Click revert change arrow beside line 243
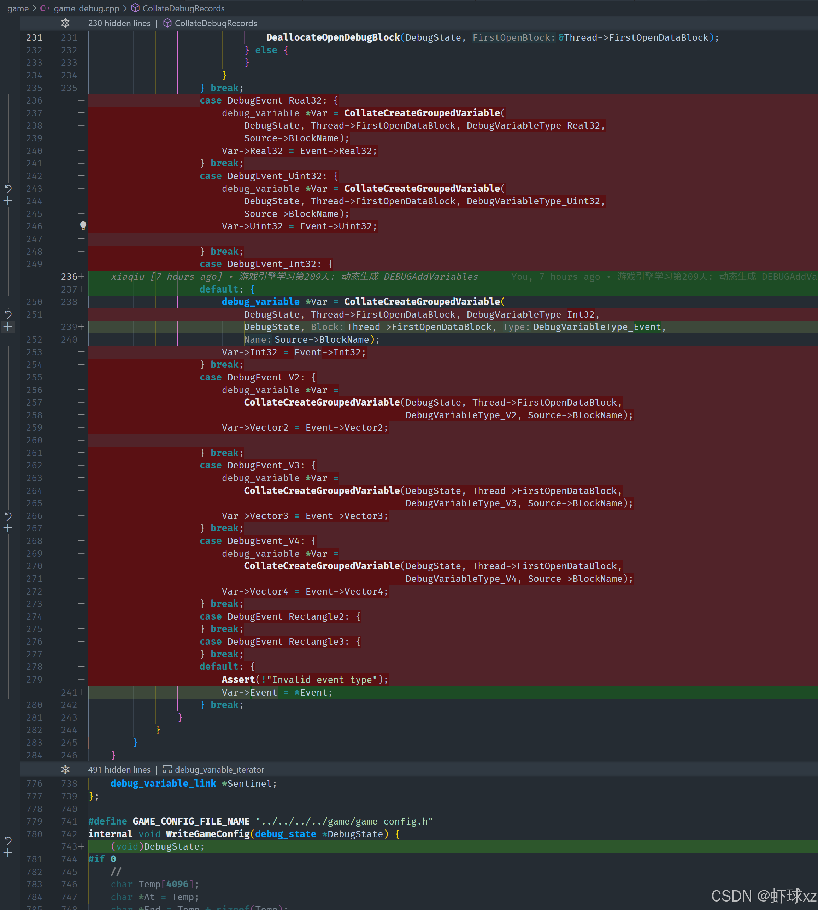 click(x=8, y=189)
